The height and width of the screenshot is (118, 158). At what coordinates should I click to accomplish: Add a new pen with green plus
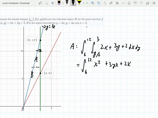[x=87, y=3]
